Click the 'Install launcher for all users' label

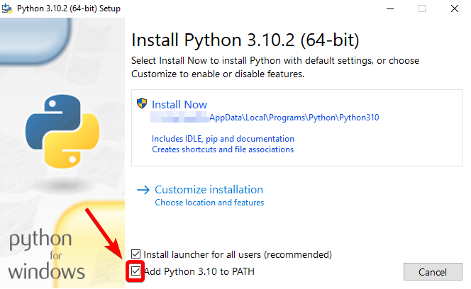238,254
